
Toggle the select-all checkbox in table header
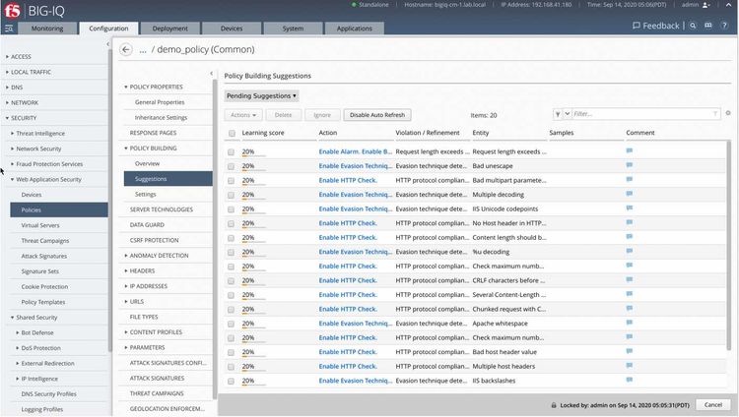coord(232,133)
